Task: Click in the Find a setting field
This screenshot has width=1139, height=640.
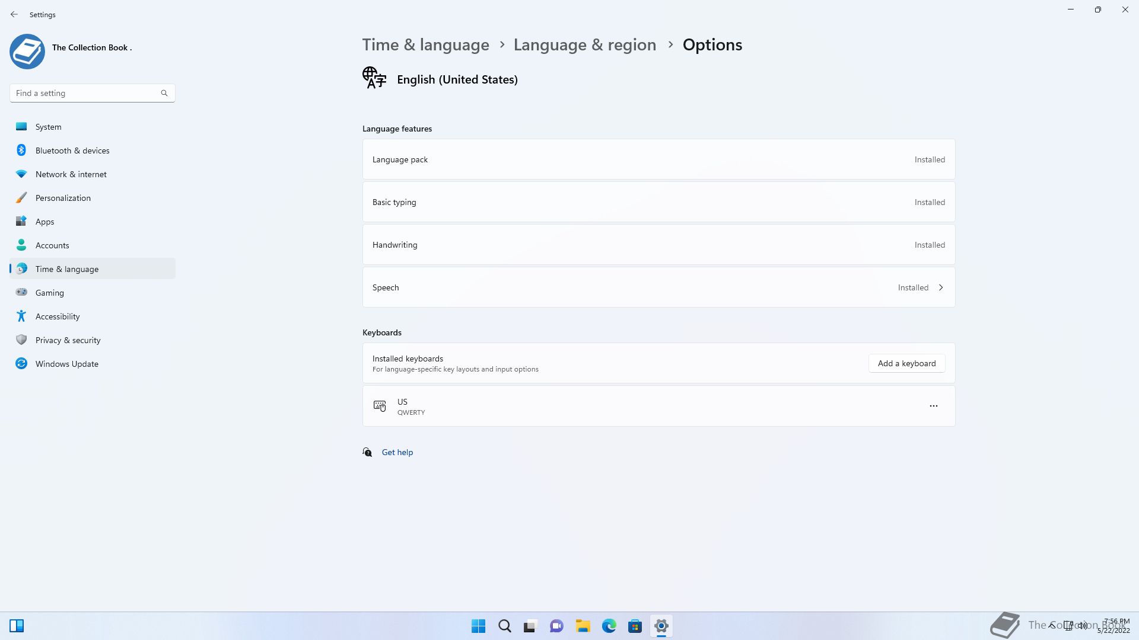Action: pyautogui.click(x=86, y=93)
